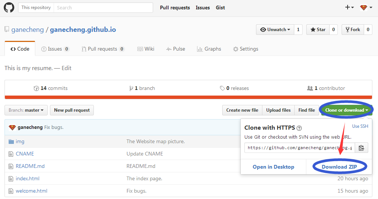This screenshot has height=199, width=378.
Task: Click Create new file button
Action: point(242,110)
